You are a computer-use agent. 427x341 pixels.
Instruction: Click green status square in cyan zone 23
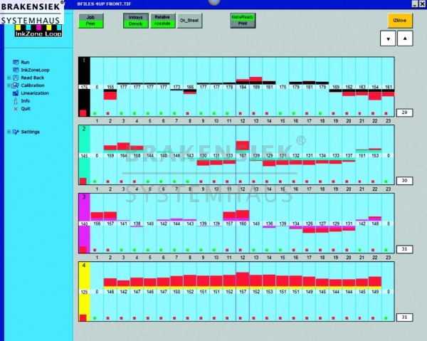coord(386,182)
